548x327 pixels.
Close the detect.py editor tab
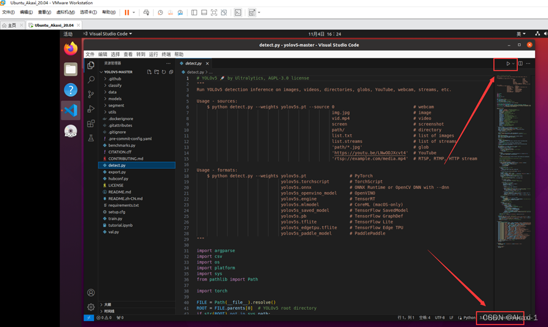pyautogui.click(x=207, y=63)
